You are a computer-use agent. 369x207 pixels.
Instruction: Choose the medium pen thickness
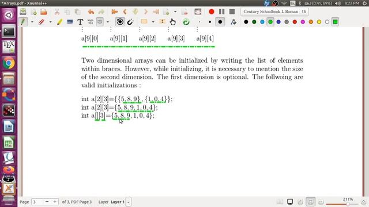point(210,22)
